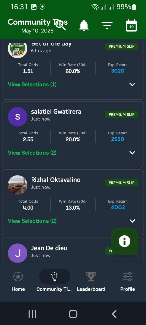The width and height of the screenshot is (146, 325).
Task: Tap Jean De dieu's J avatar
Action: coord(18,253)
